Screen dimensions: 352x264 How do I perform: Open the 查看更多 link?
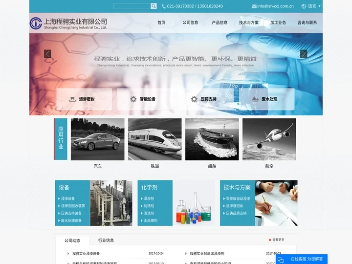[x=277, y=240]
